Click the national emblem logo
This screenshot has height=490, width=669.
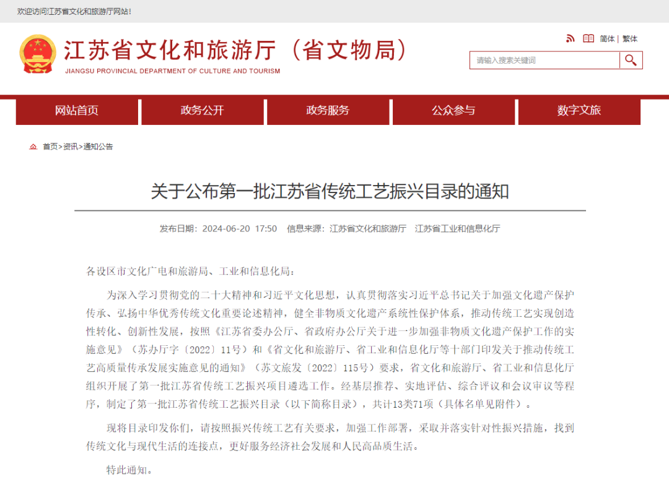click(x=37, y=54)
